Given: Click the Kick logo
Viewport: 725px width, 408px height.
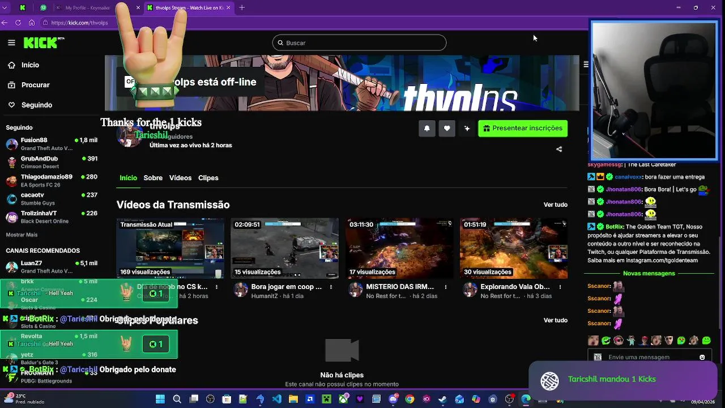Looking at the screenshot, I should (x=44, y=42).
